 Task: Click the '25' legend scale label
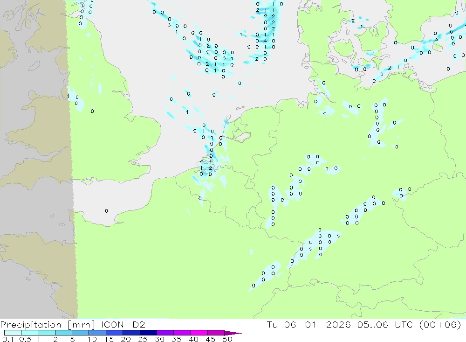click(143, 339)
